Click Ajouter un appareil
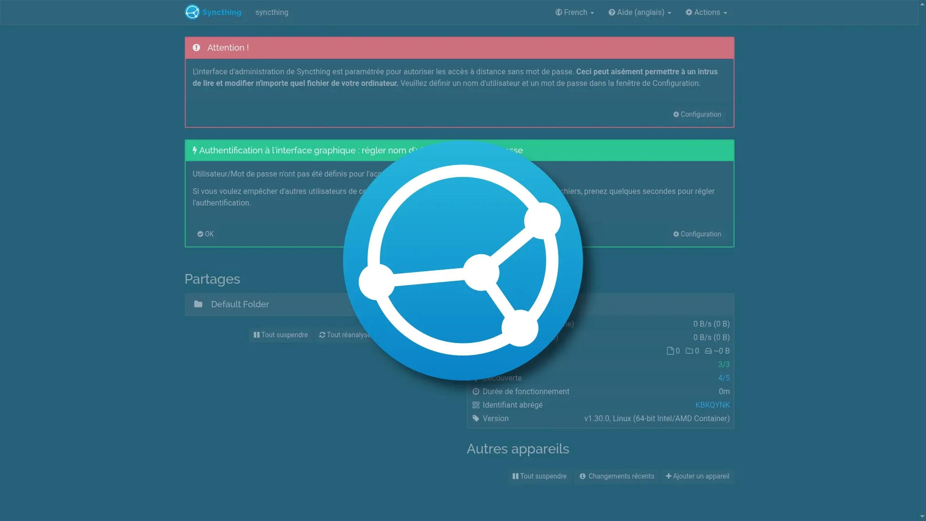 pos(697,476)
